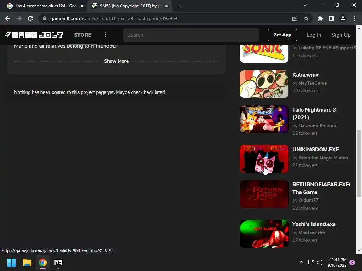362x271 pixels.
Task: Close the Google search tab
Action: pos(82,6)
